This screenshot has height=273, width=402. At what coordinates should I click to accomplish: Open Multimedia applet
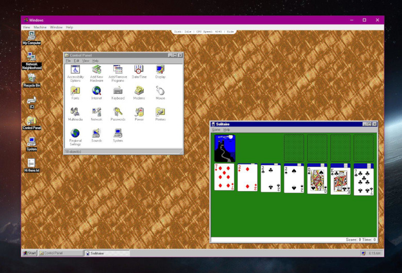pyautogui.click(x=75, y=114)
